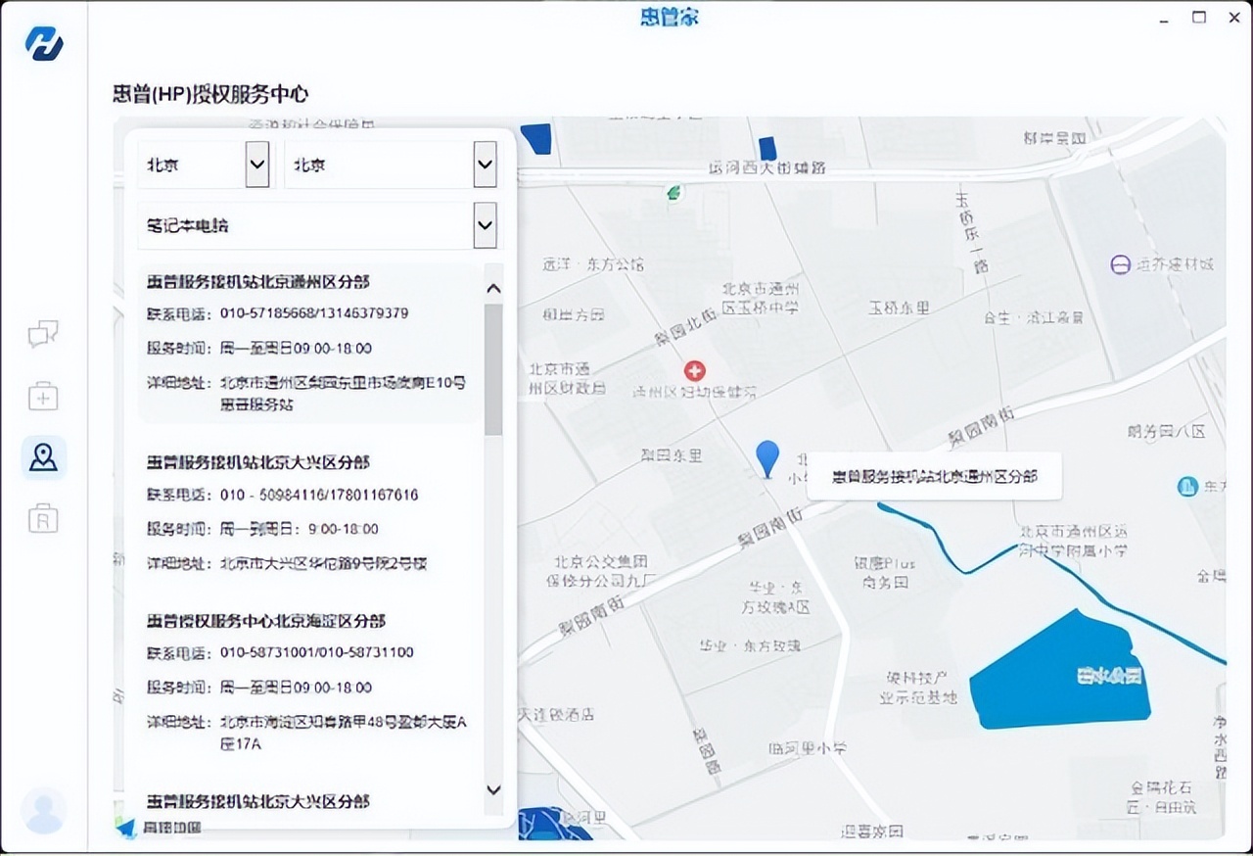This screenshot has width=1253, height=856.
Task: Open the medical kit diagnostics icon
Action: 43,396
